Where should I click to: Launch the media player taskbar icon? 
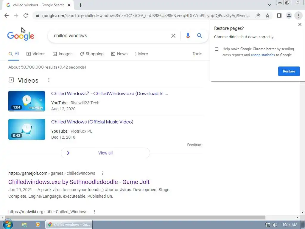coord(38,225)
